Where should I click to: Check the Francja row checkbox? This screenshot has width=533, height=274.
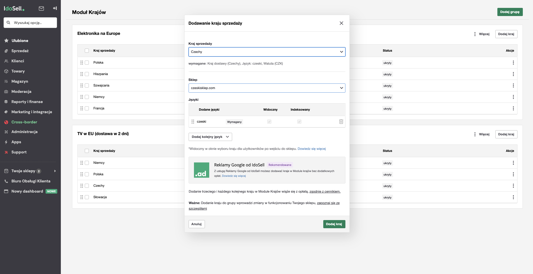coord(87,108)
